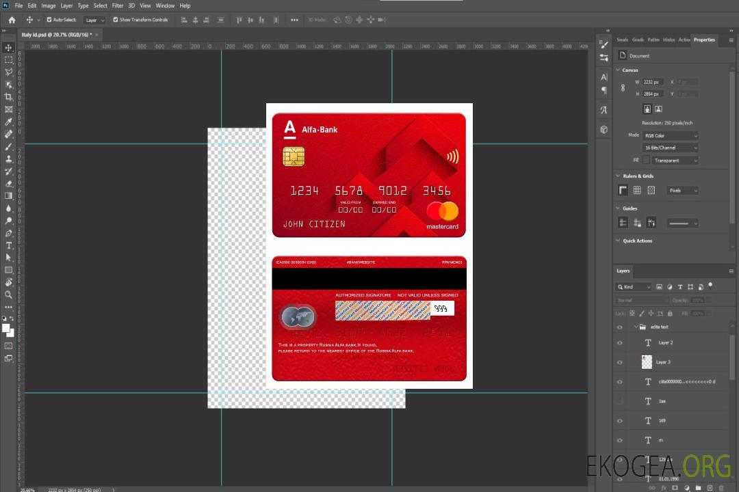Open the Auto-Select Layer dropdown
Image resolution: width=739 pixels, height=492 pixels.
(x=94, y=20)
